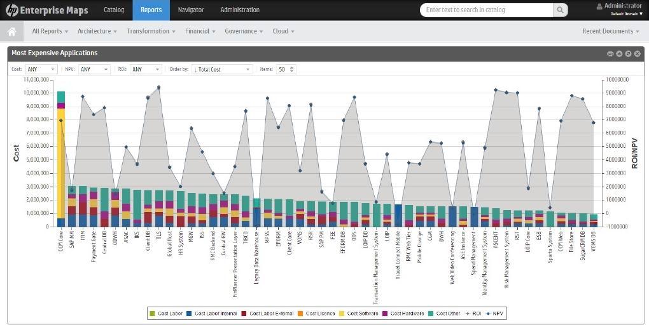The width and height of the screenshot is (649, 325).
Task: Toggle Cost Hardware legend entry
Action: click(403, 314)
